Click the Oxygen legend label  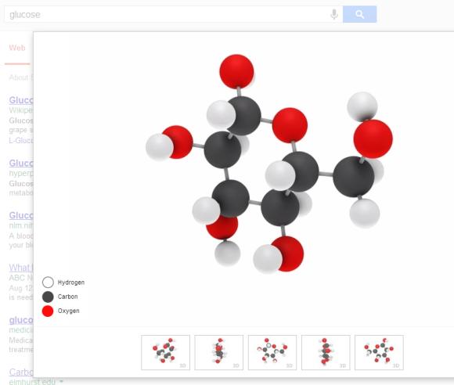click(68, 311)
